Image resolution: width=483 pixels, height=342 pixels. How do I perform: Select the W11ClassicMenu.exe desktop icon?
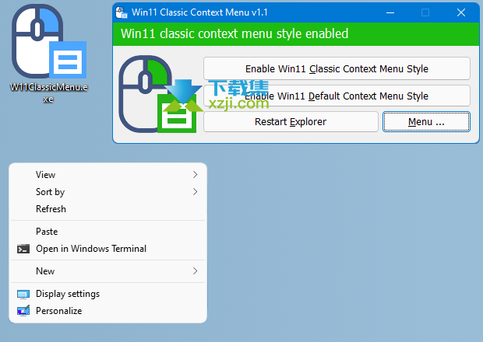(48, 54)
